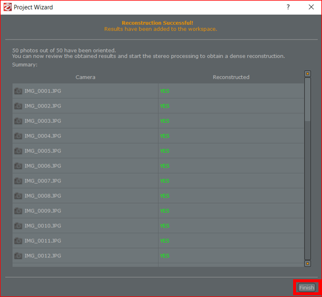Select the IMG_0002.JPG file name
Image resolution: width=322 pixels, height=297 pixels.
tap(42, 106)
